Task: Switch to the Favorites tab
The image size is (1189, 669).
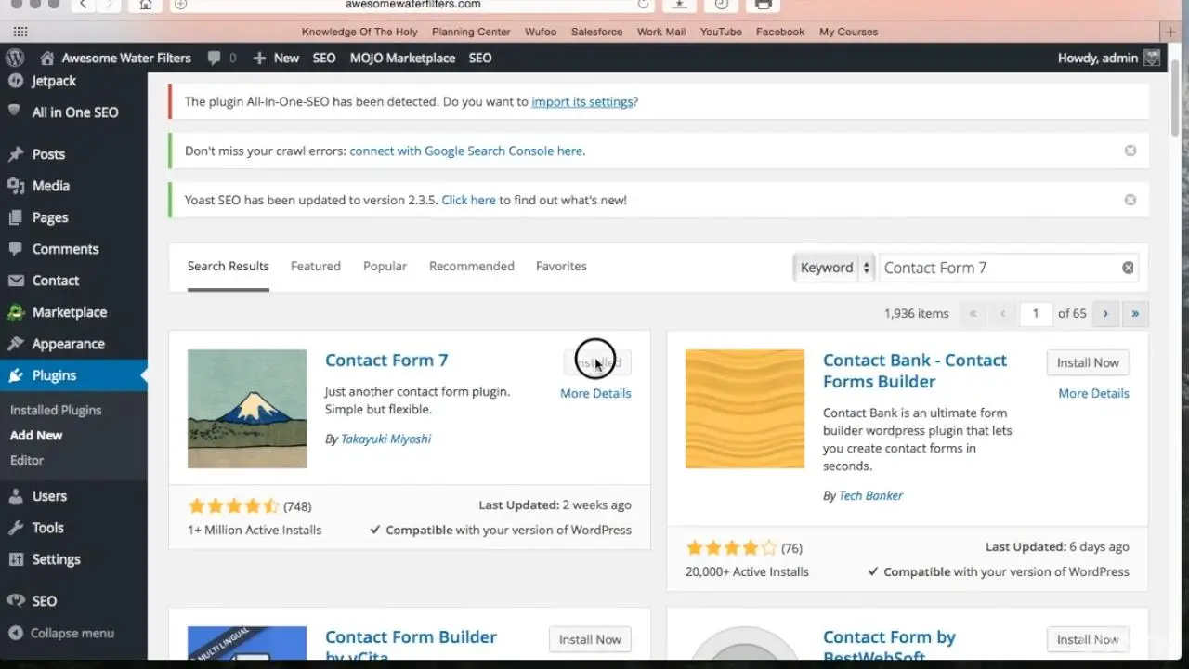Action: 561,267
